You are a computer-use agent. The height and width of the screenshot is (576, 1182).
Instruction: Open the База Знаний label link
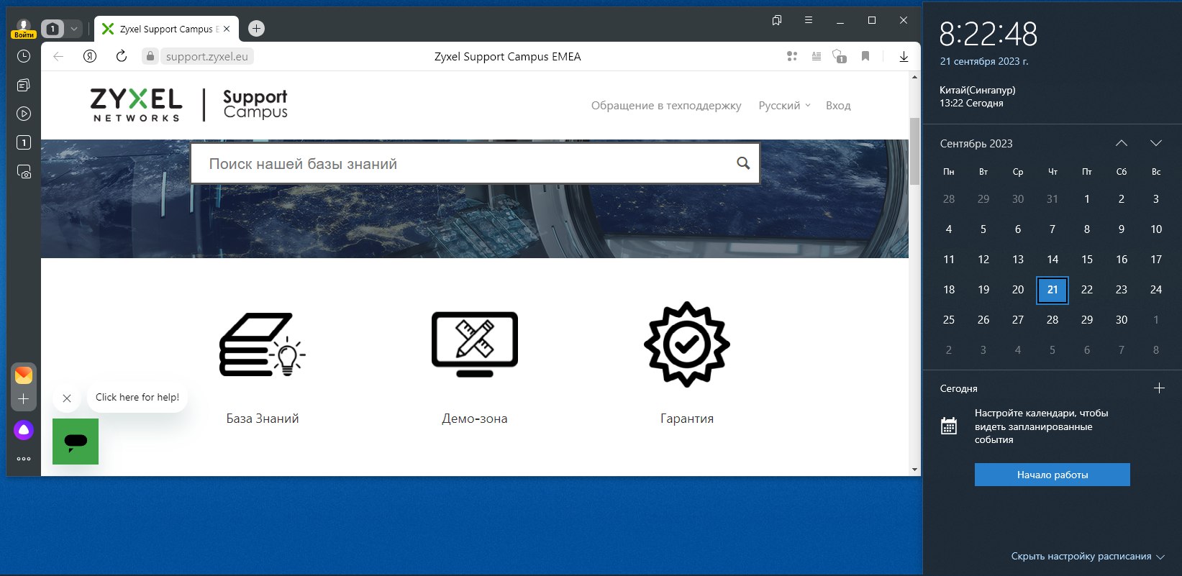(x=263, y=419)
